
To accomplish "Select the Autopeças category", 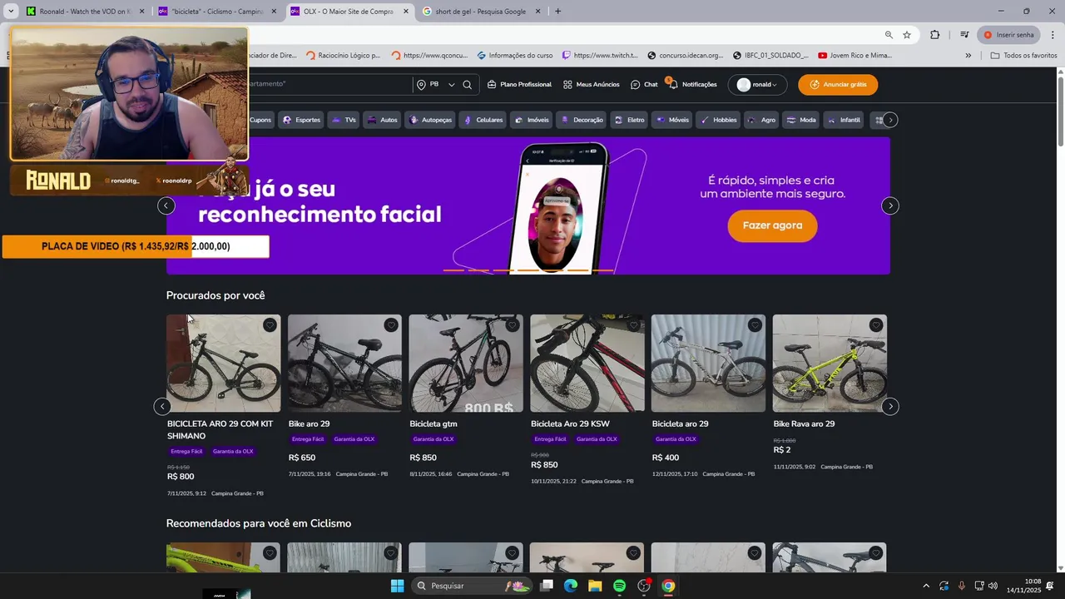I will (x=430, y=120).
